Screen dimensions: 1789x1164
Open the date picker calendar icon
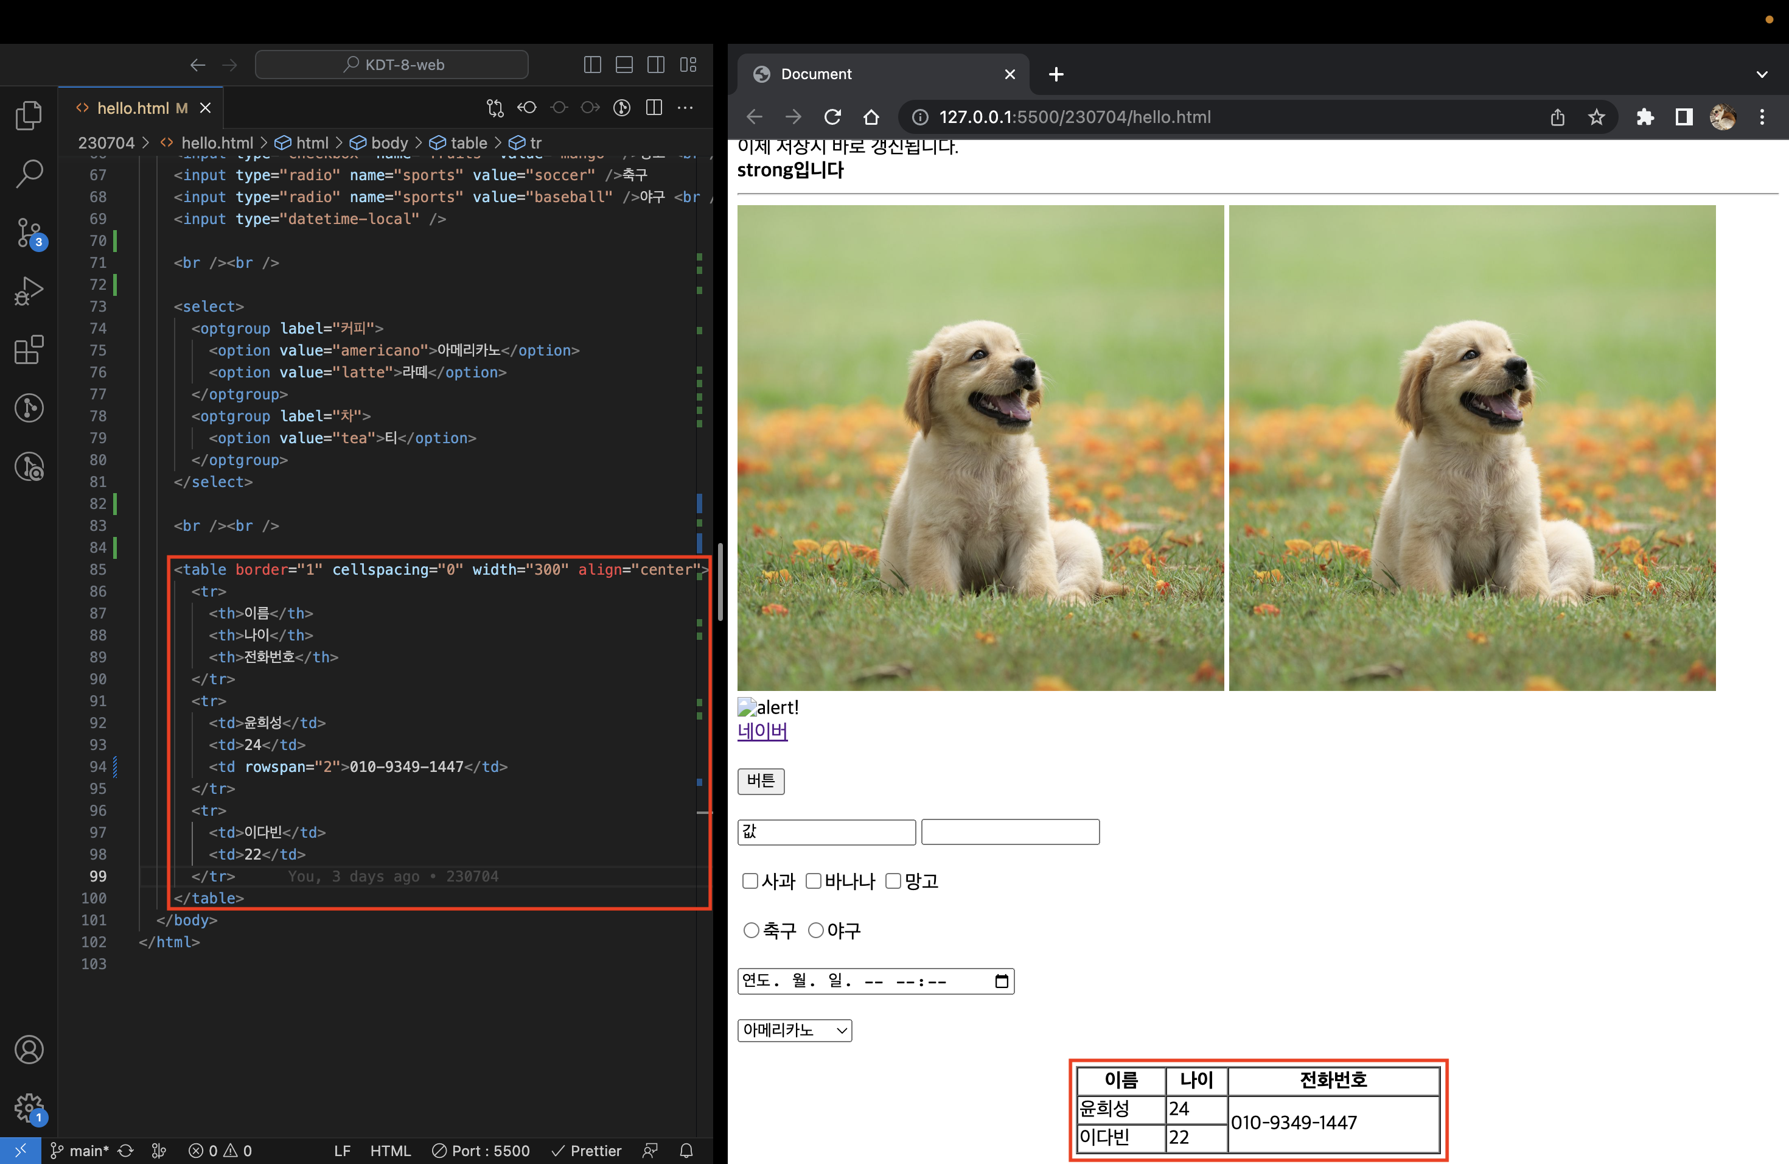point(1001,981)
